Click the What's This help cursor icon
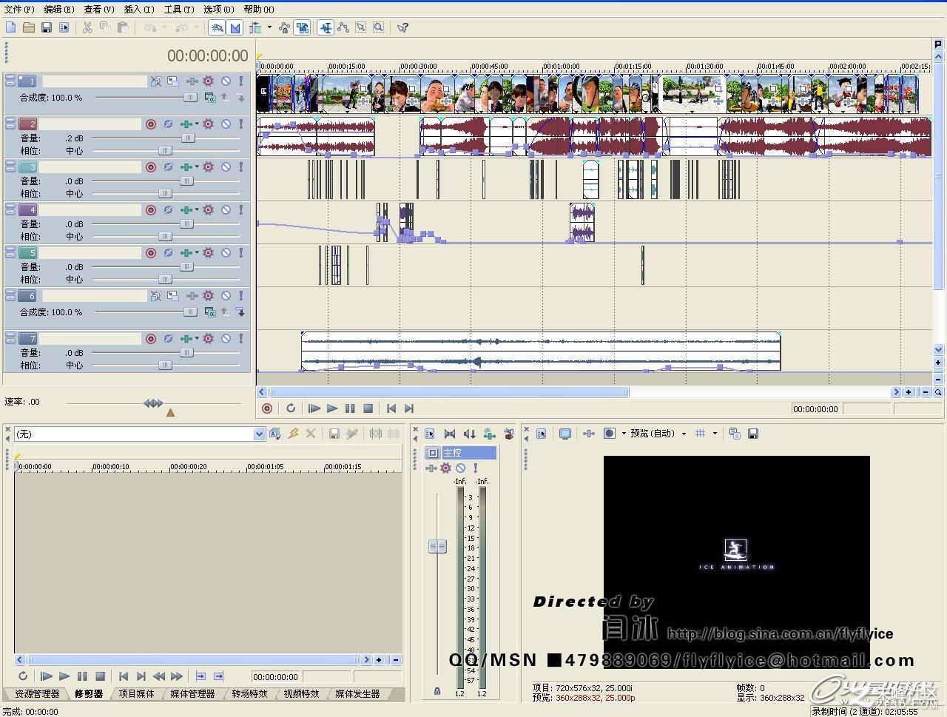Screen dimensions: 947x717 click(402, 27)
